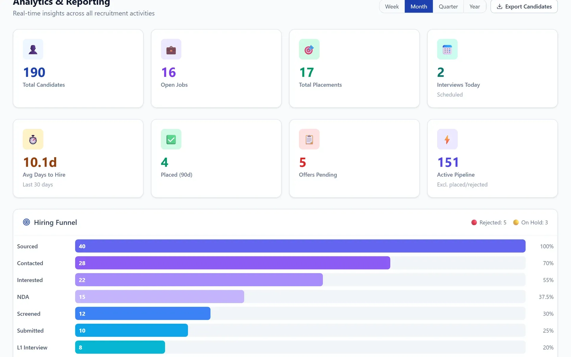Screen dimensions: 571x357
Task: Click the Interested funnel bar showing 22
Action: 199,280
